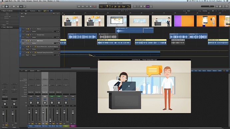Expand the Track: Male Voice inspector section
The height and width of the screenshot is (129, 230).
pyautogui.click(x=2, y=27)
